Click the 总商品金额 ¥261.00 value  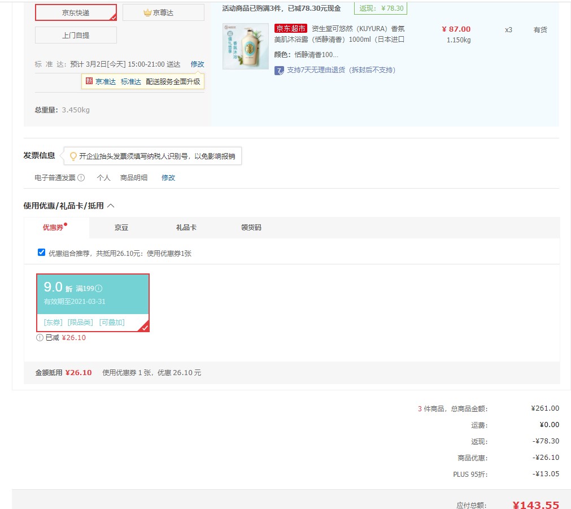(x=545, y=408)
